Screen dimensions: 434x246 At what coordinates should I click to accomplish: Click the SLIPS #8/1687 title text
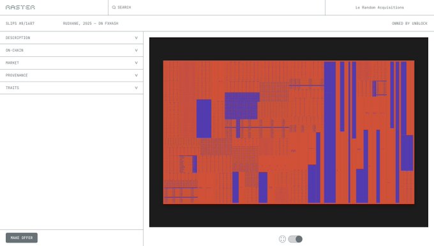point(20,24)
